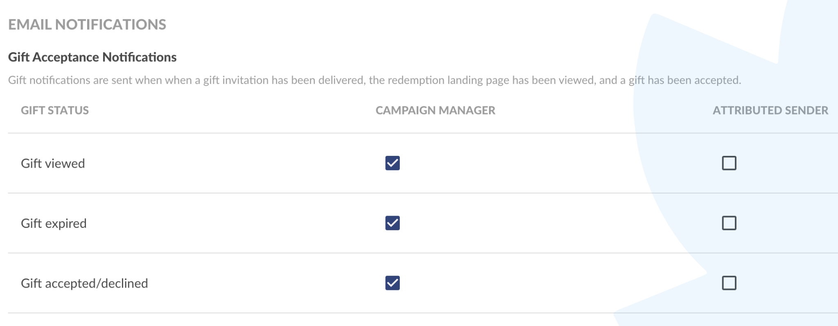
Task: Click the ATTRIBUTED SENDER column header
Action: coord(770,110)
